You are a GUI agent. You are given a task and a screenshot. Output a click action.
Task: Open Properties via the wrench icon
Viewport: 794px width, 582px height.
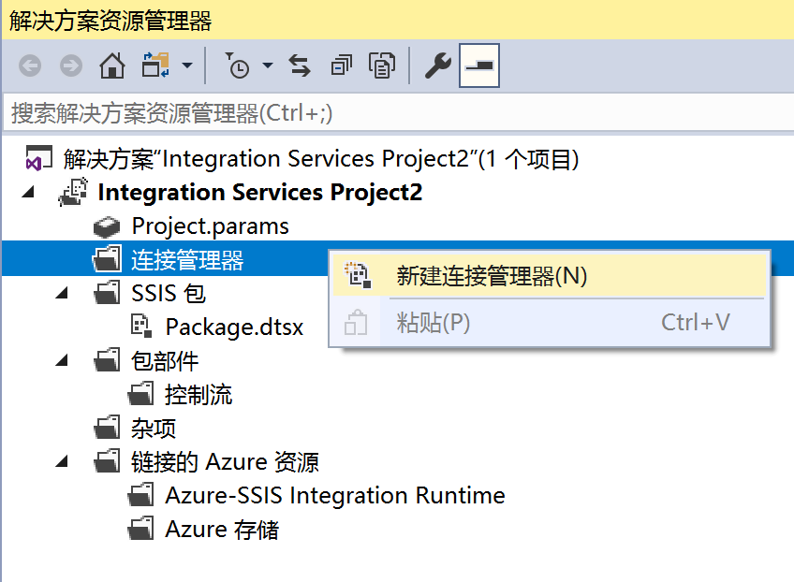click(437, 65)
